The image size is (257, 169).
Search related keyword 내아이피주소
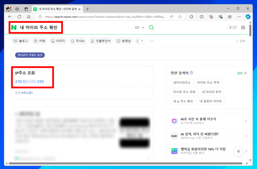[182, 83]
